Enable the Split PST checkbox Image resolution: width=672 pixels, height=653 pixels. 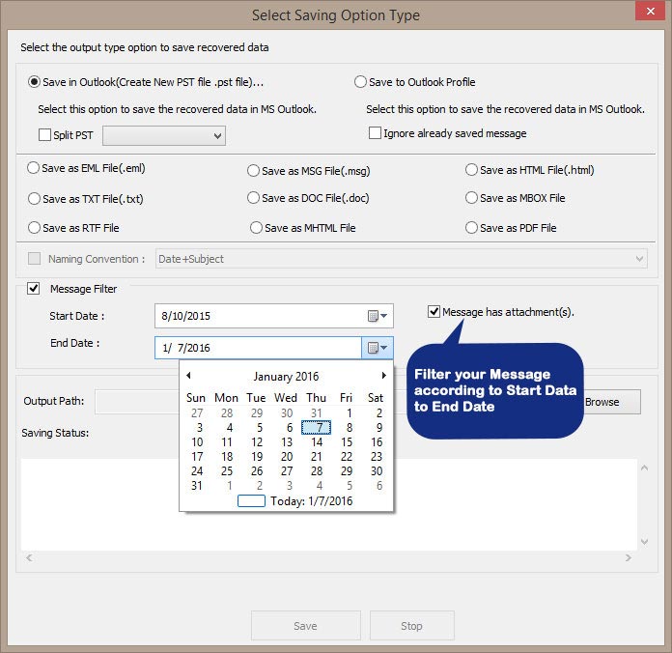pos(44,136)
